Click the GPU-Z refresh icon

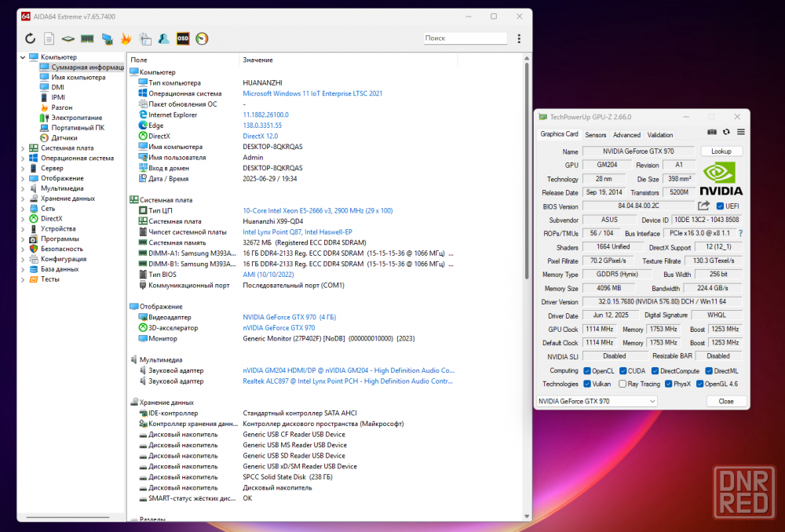[x=726, y=132]
